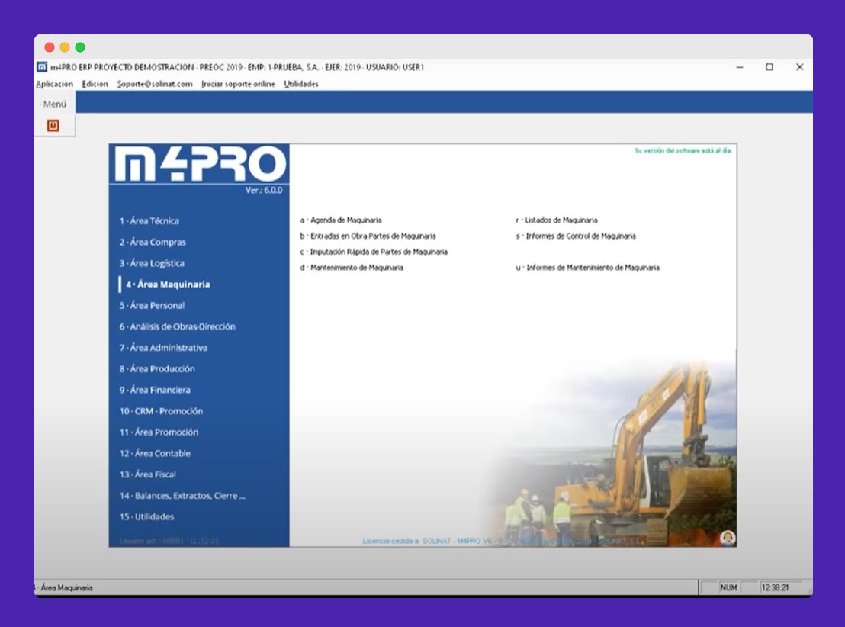Click the NUM indicator in status bar
Viewport: 845px width, 627px height.
coord(728,587)
